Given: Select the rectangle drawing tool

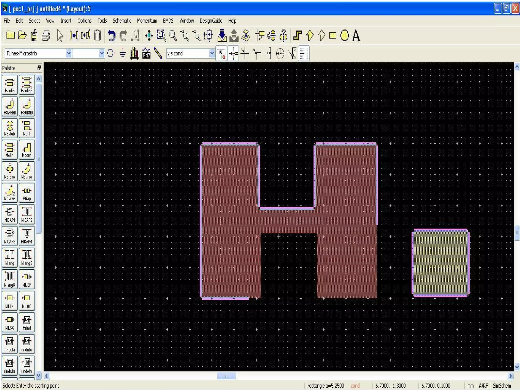Looking at the screenshot, I should (x=333, y=36).
